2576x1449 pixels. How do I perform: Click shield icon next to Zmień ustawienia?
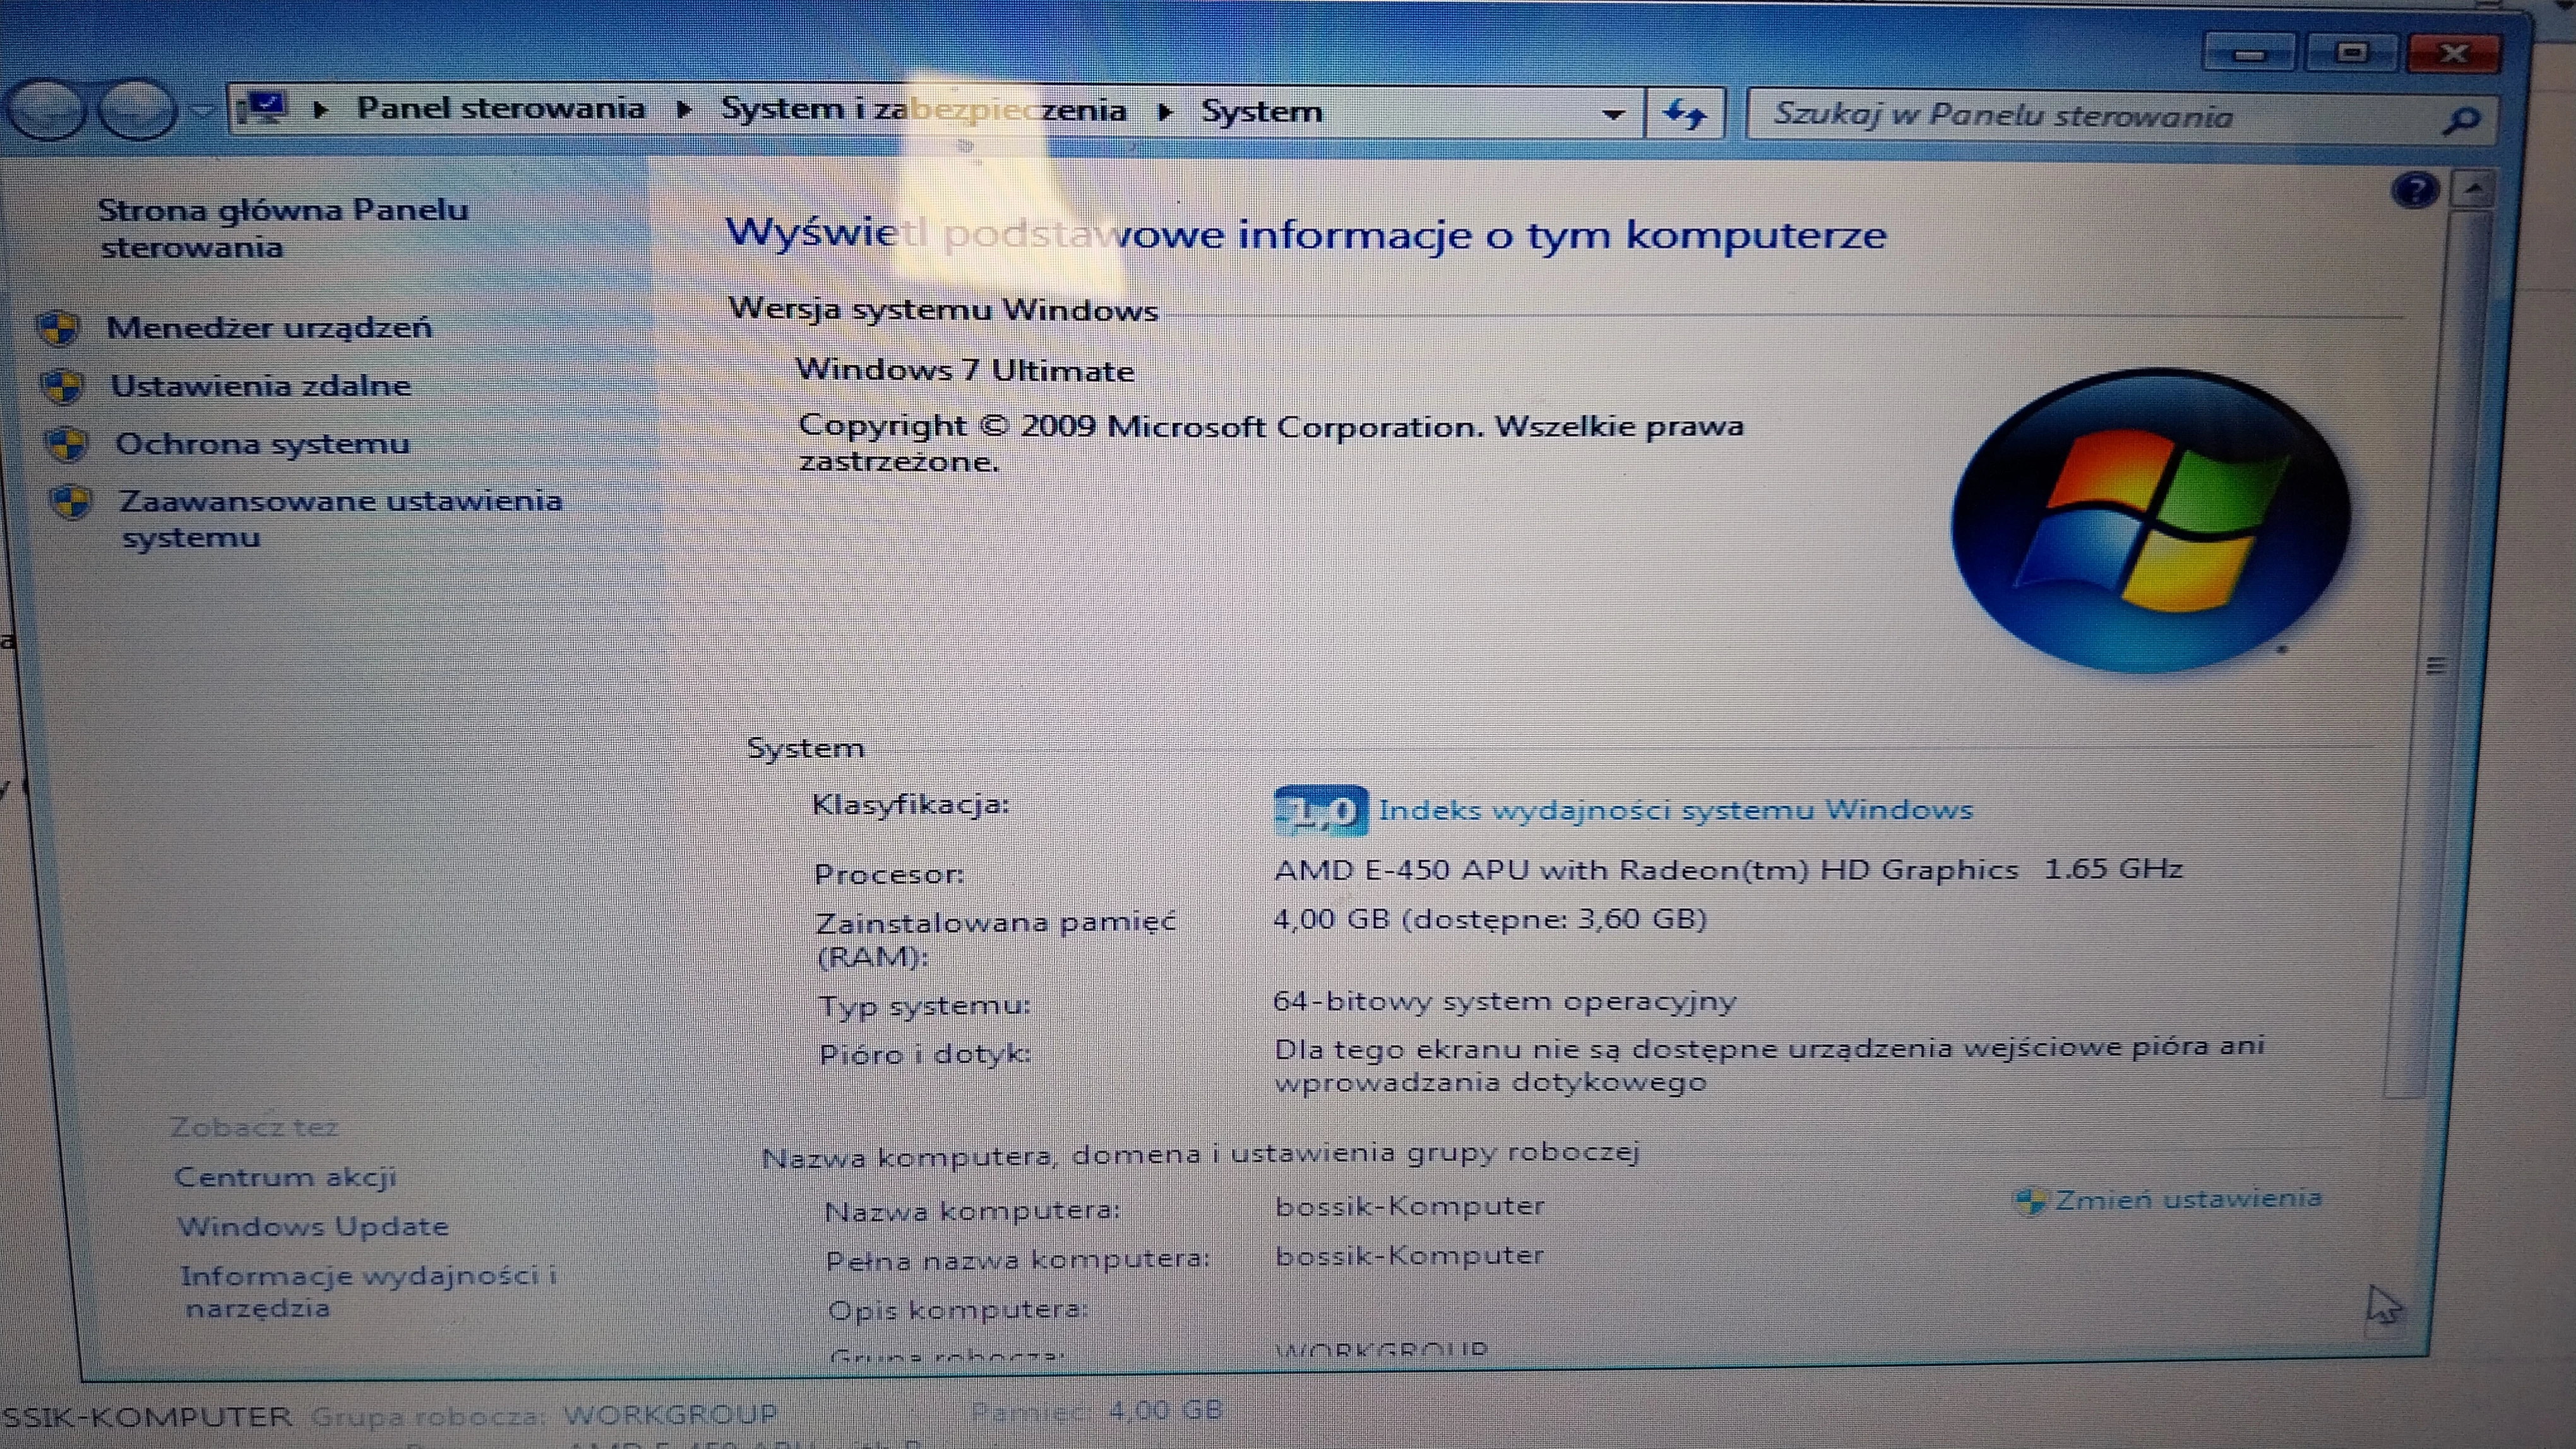[2030, 1200]
